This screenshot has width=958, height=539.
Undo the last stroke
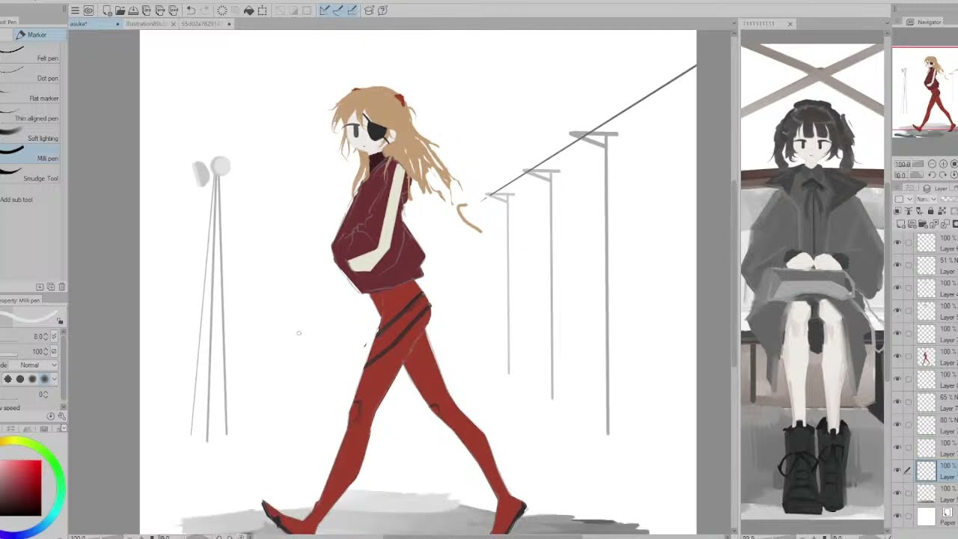[x=191, y=10]
